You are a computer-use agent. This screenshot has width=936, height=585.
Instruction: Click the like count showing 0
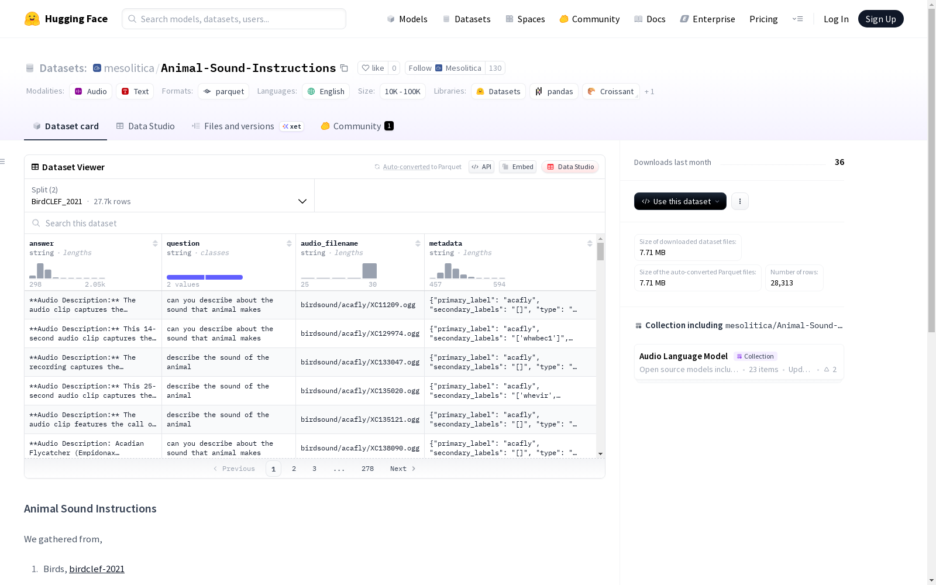tap(394, 68)
